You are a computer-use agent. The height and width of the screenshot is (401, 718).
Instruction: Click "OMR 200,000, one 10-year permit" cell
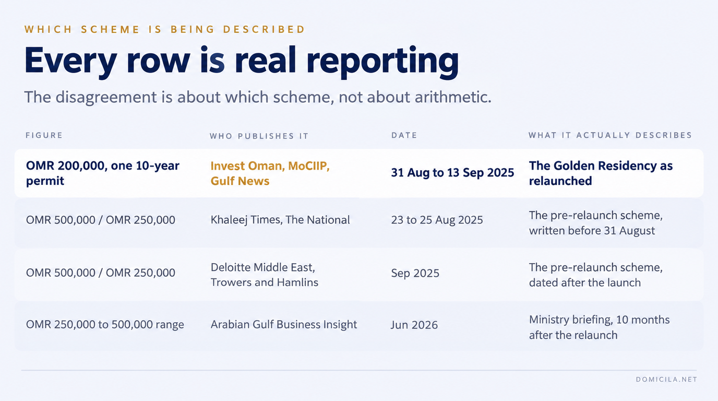(103, 173)
